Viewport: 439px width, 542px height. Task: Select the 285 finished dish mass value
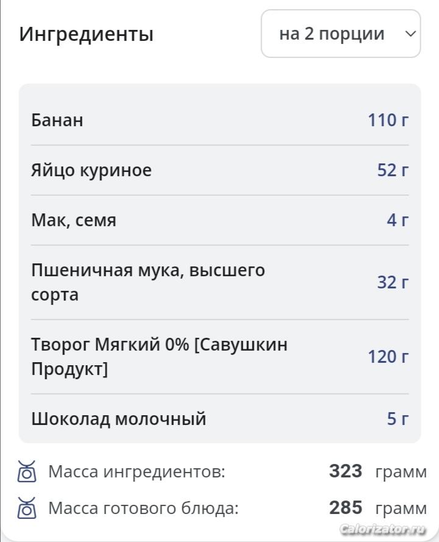pos(346,508)
